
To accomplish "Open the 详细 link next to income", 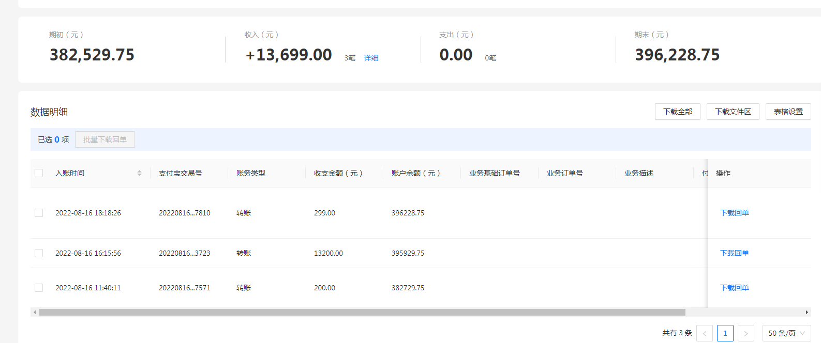I will (371, 58).
